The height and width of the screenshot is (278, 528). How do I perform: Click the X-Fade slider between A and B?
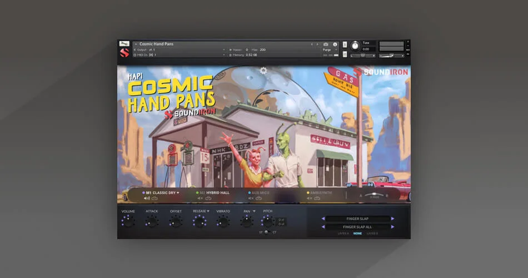[374, 195]
